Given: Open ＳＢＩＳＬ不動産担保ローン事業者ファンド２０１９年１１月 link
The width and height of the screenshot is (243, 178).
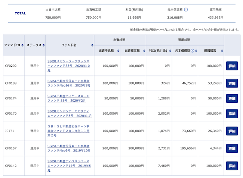Looking at the screenshot, I should point(68,131).
